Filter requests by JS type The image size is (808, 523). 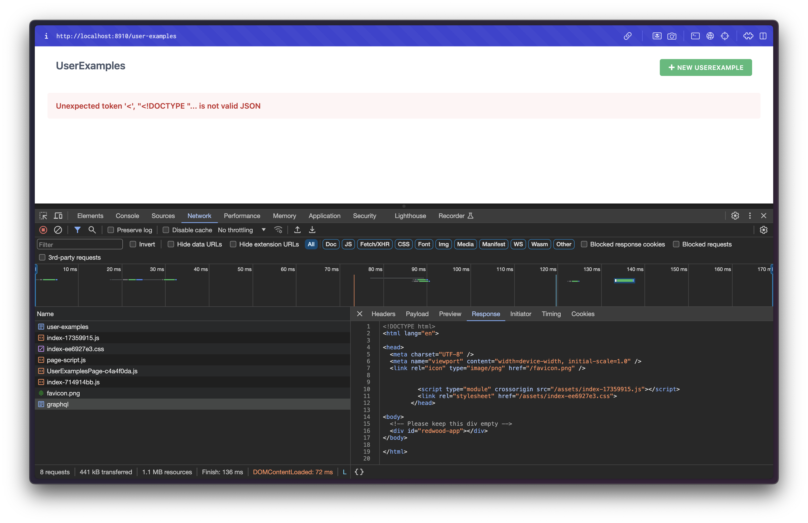pos(348,244)
